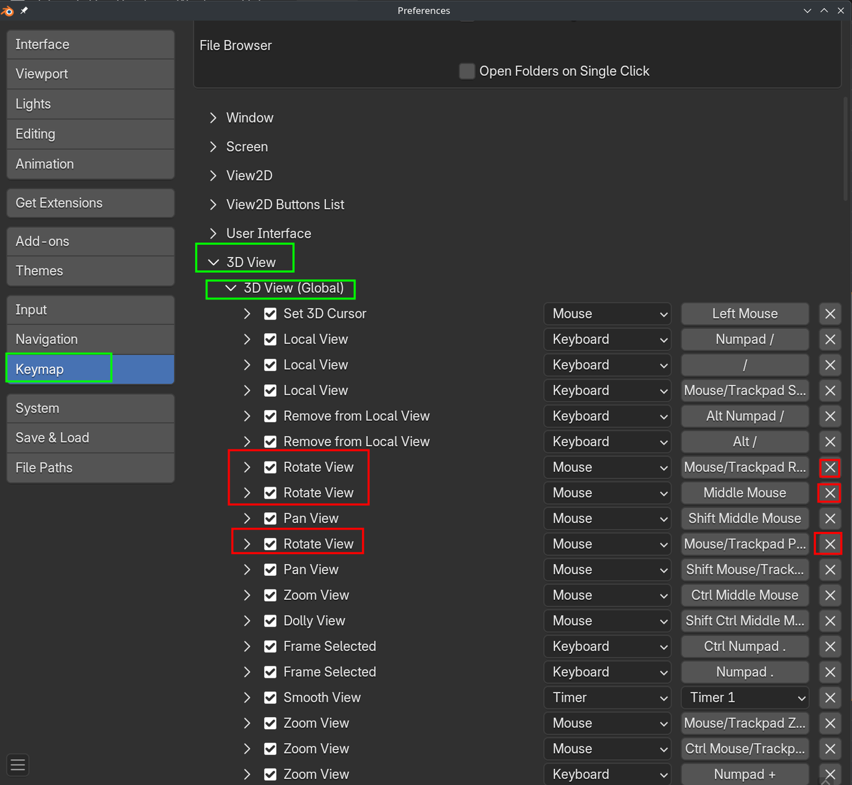Remove the Smooth View Timer 1 entry
The width and height of the screenshot is (852, 785).
830,698
